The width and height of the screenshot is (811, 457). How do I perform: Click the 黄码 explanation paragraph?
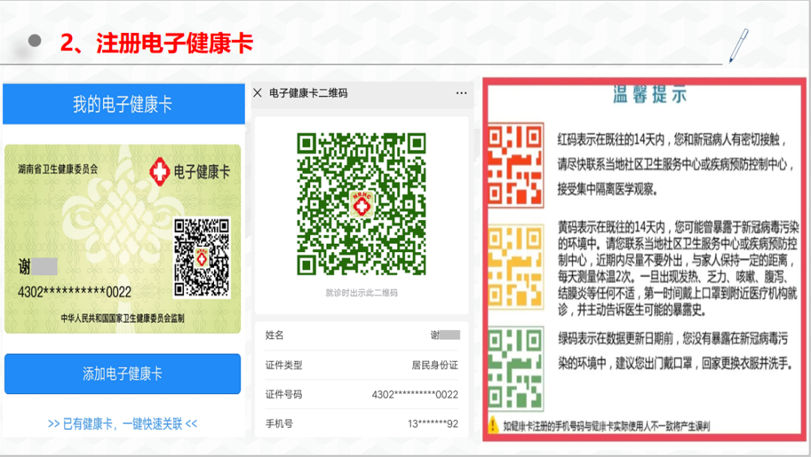[x=678, y=269]
